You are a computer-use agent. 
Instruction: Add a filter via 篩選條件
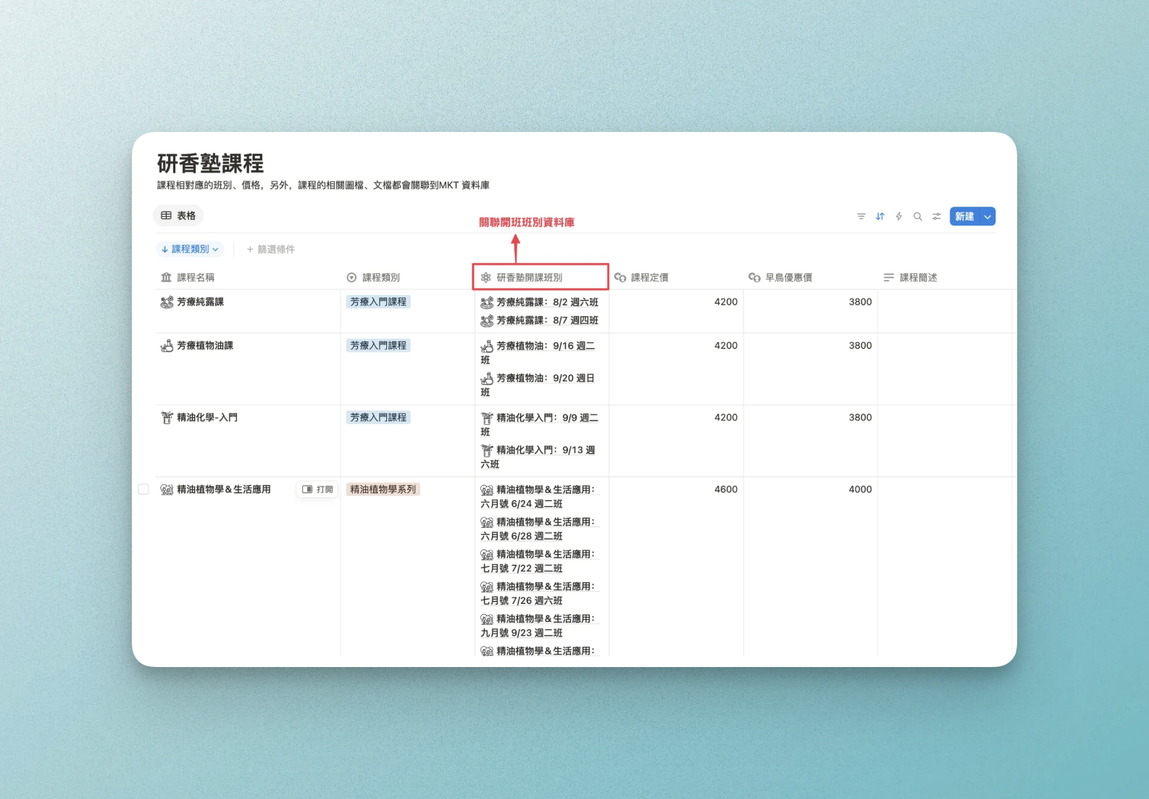pyautogui.click(x=270, y=249)
